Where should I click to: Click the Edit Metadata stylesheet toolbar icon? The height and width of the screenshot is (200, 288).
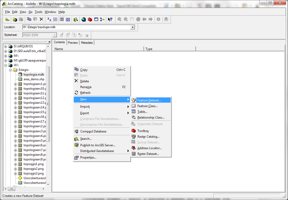tap(61, 35)
